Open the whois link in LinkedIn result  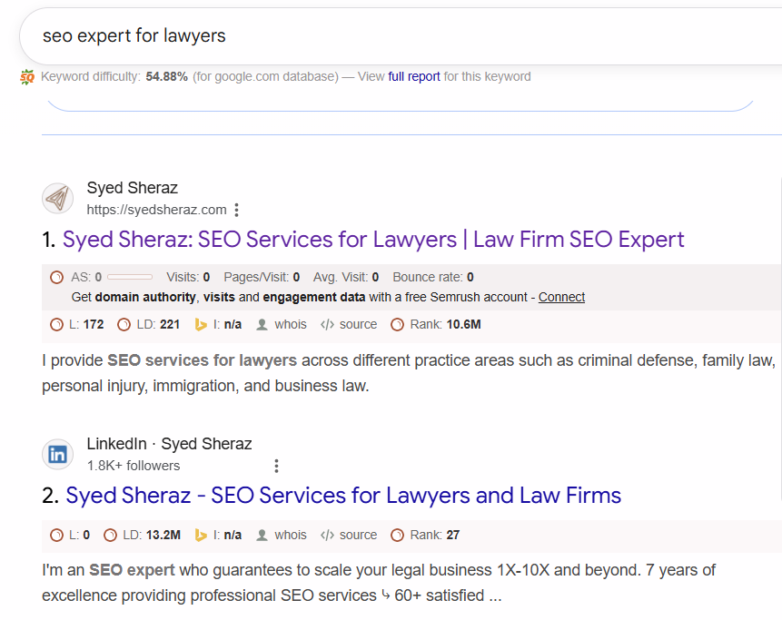point(291,535)
